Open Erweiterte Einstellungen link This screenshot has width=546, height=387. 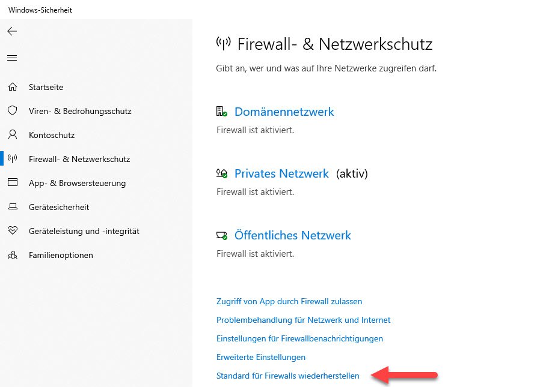coord(261,357)
